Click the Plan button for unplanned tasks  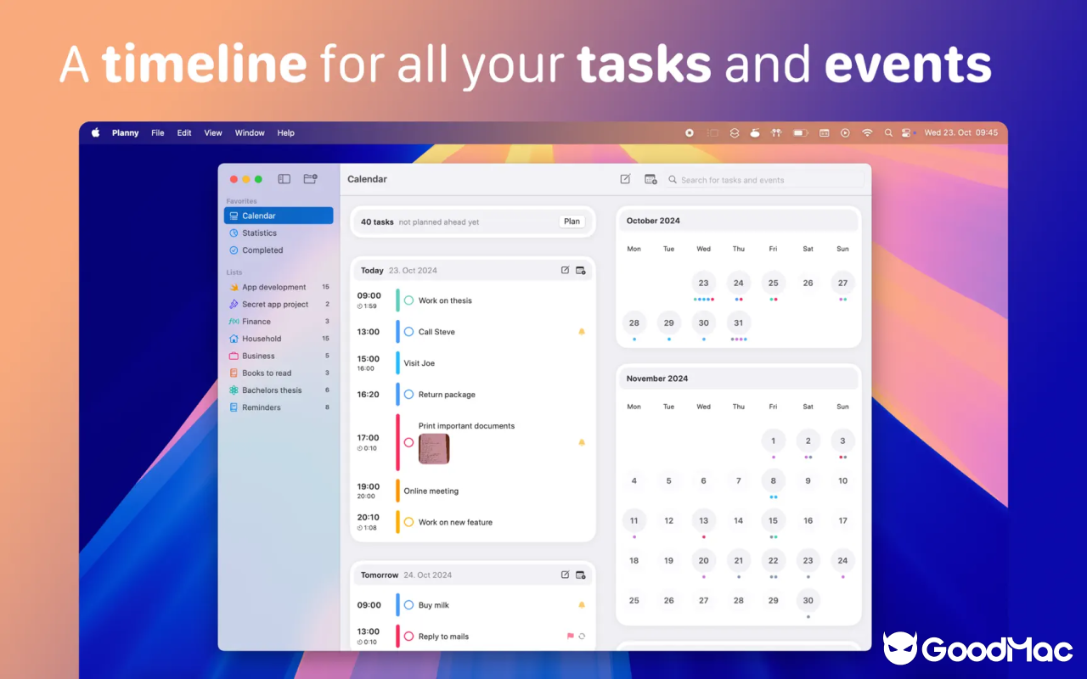pyautogui.click(x=572, y=221)
